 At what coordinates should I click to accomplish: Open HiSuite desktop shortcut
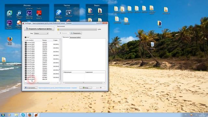point(9,14)
